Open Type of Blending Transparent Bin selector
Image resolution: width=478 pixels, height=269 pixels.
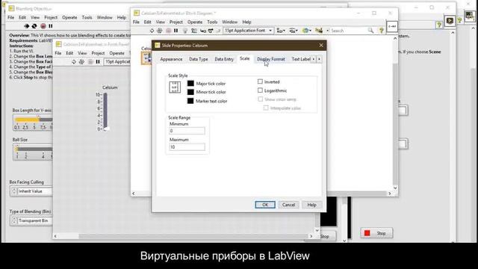pyautogui.click(x=31, y=220)
